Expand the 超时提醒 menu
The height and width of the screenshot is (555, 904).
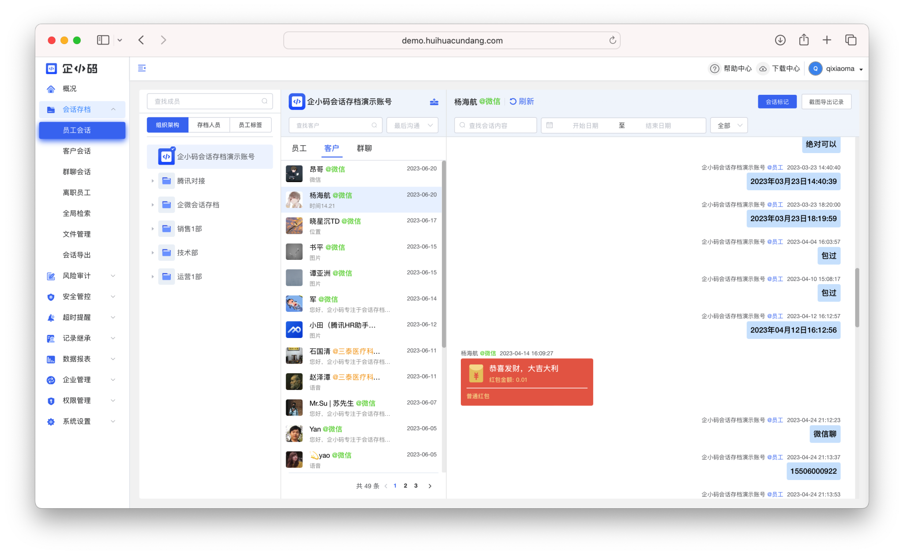coord(113,317)
